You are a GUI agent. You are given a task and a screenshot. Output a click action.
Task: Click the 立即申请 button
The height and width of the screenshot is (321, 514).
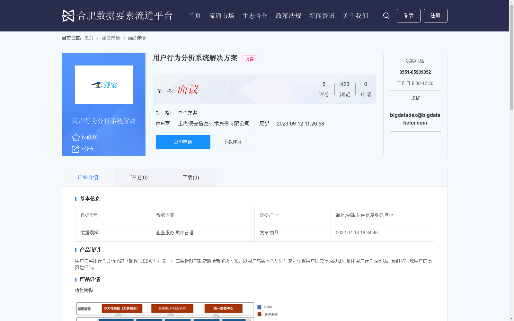(x=183, y=142)
